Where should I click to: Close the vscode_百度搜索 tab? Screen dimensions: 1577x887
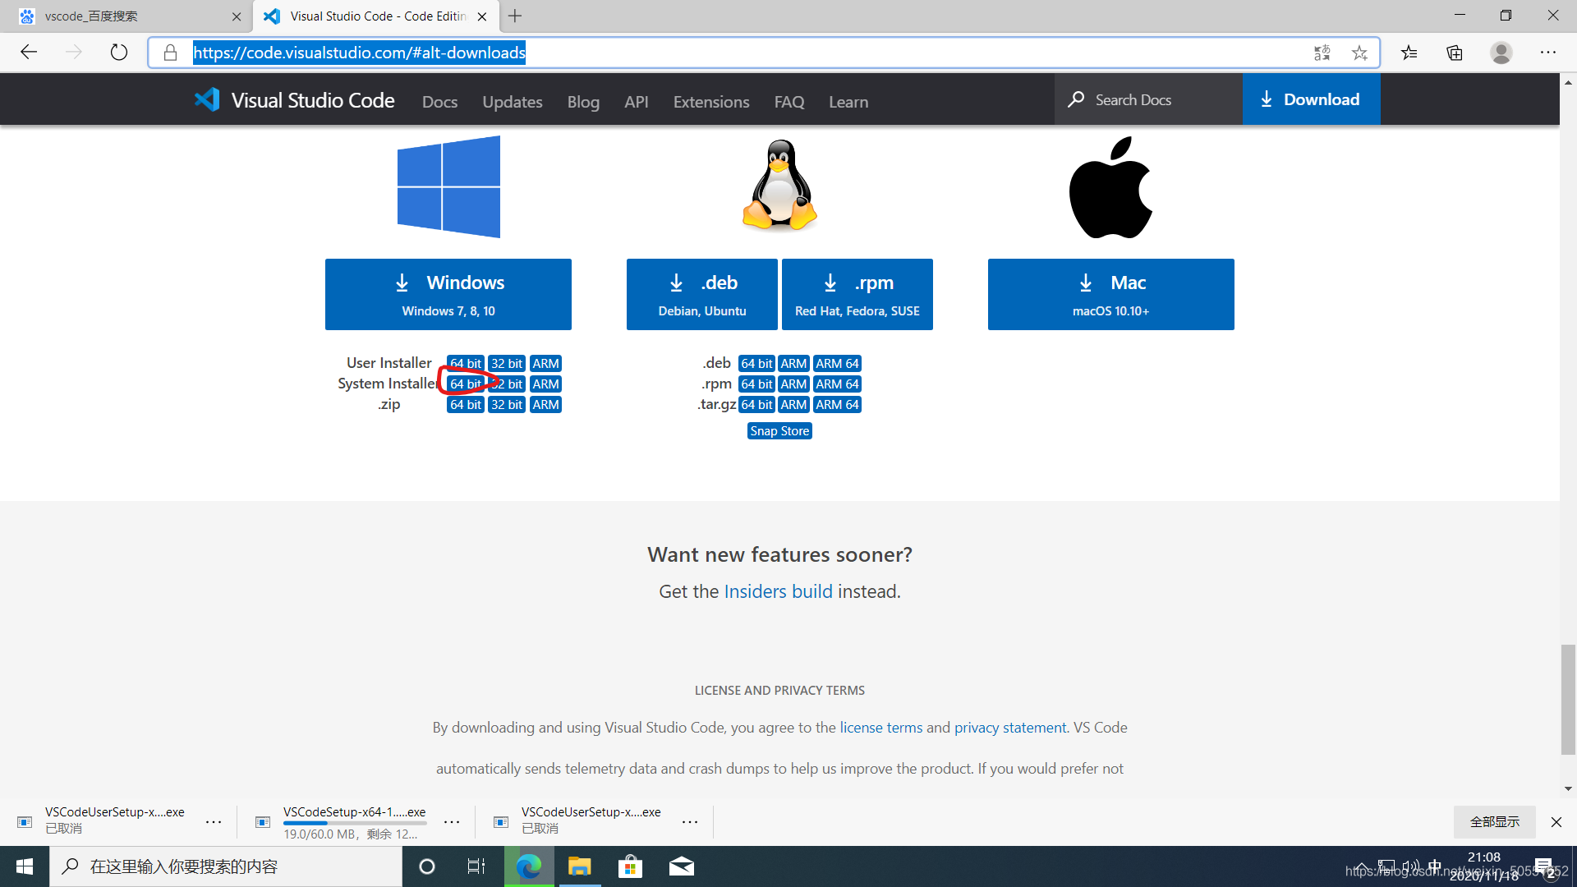click(x=237, y=16)
